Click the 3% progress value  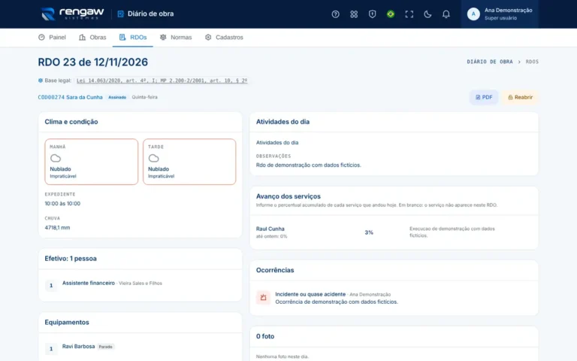click(x=369, y=232)
